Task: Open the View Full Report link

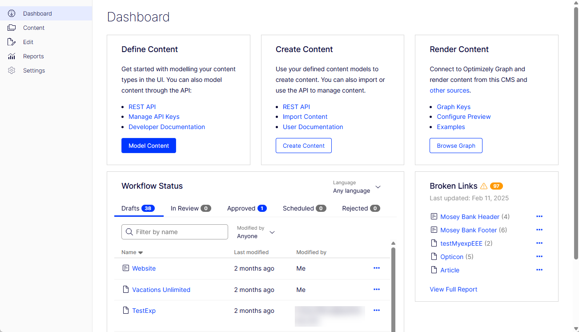Action: [454, 289]
